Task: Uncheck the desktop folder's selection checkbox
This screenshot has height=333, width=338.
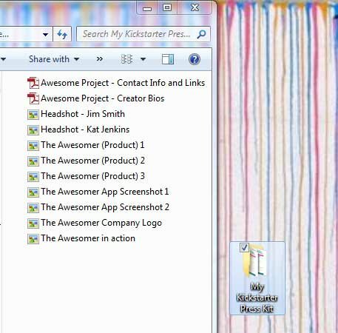Action: (x=244, y=247)
